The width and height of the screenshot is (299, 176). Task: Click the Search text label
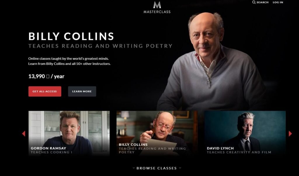263,2
